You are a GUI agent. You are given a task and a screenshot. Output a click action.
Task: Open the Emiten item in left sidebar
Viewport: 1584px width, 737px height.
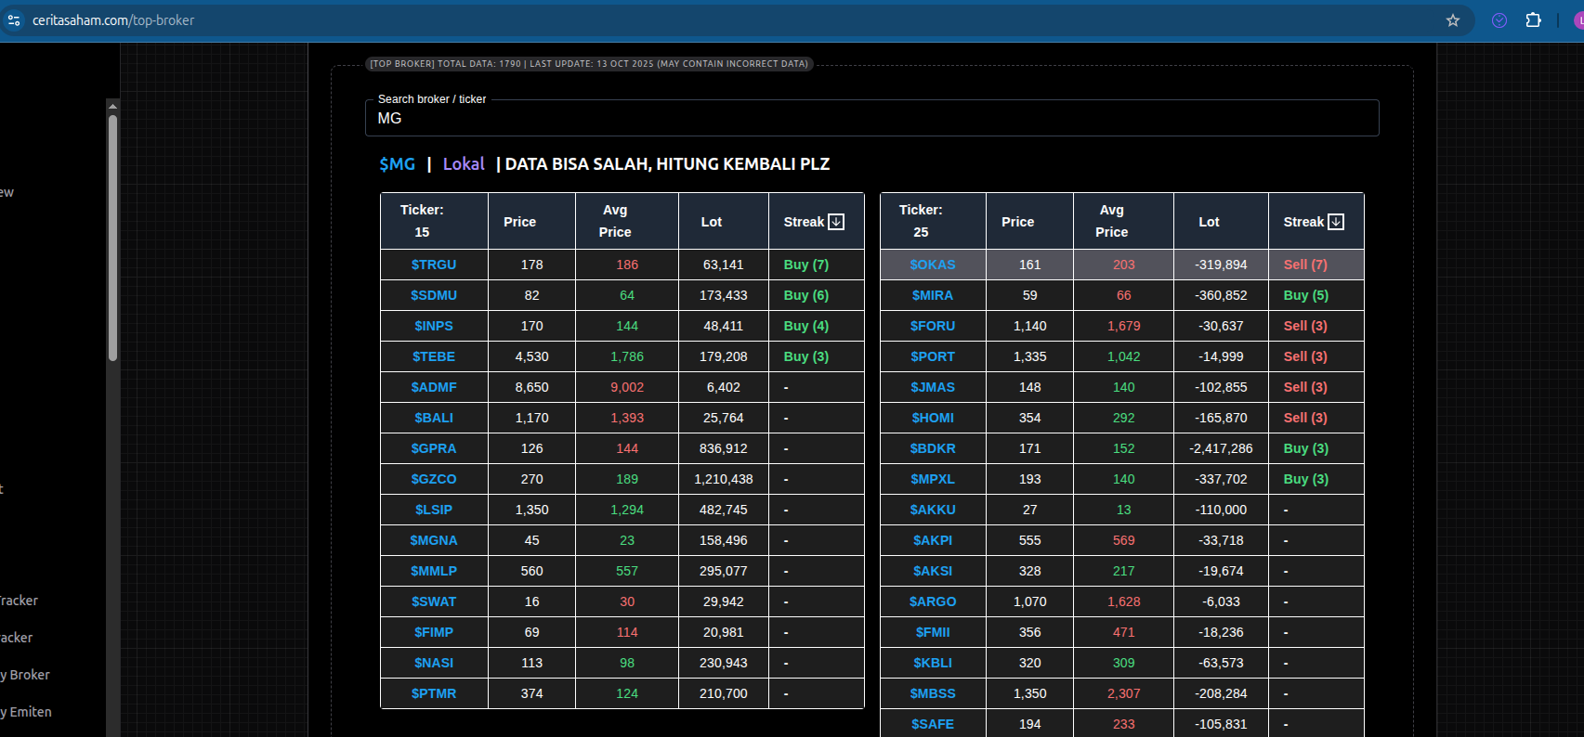30,712
